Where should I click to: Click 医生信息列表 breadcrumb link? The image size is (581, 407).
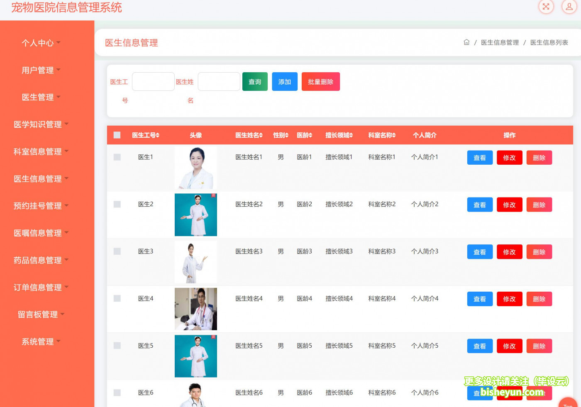tap(549, 42)
